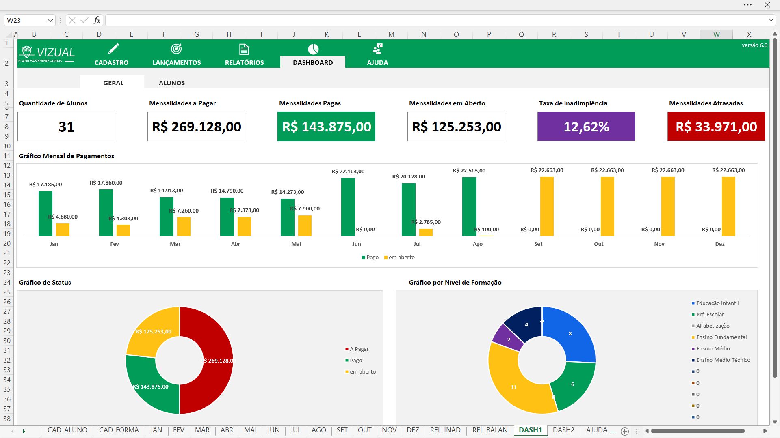The image size is (780, 438).
Task: Open the formula bar options dots
Action: (61, 20)
